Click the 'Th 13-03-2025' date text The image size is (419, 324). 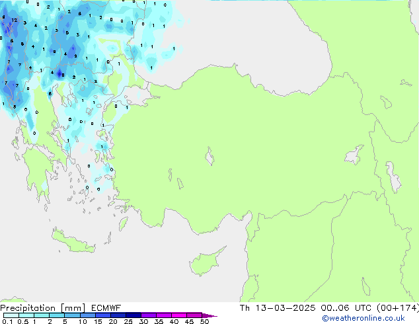(278, 308)
